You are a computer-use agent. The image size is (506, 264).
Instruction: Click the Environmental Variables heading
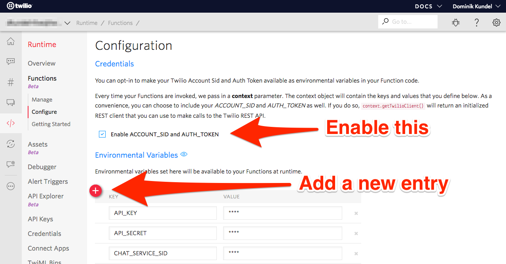[136, 155]
